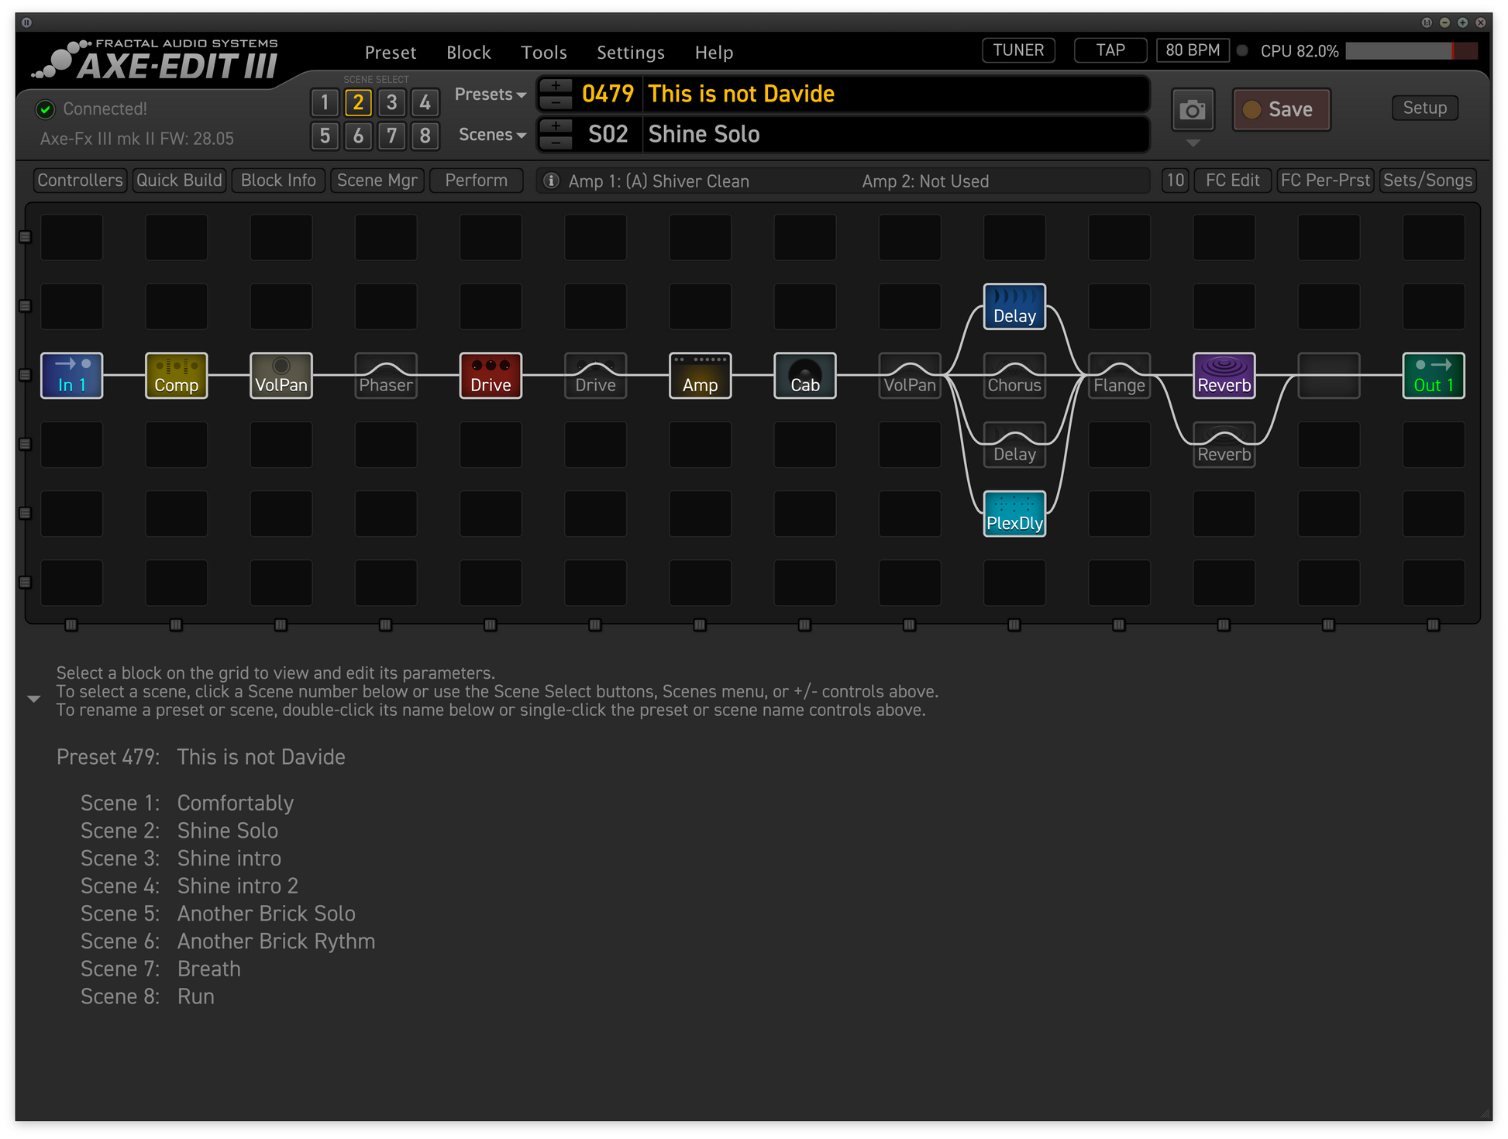This screenshot has height=1139, width=1508.
Task: Select the PlexDly block
Action: pyautogui.click(x=1014, y=514)
